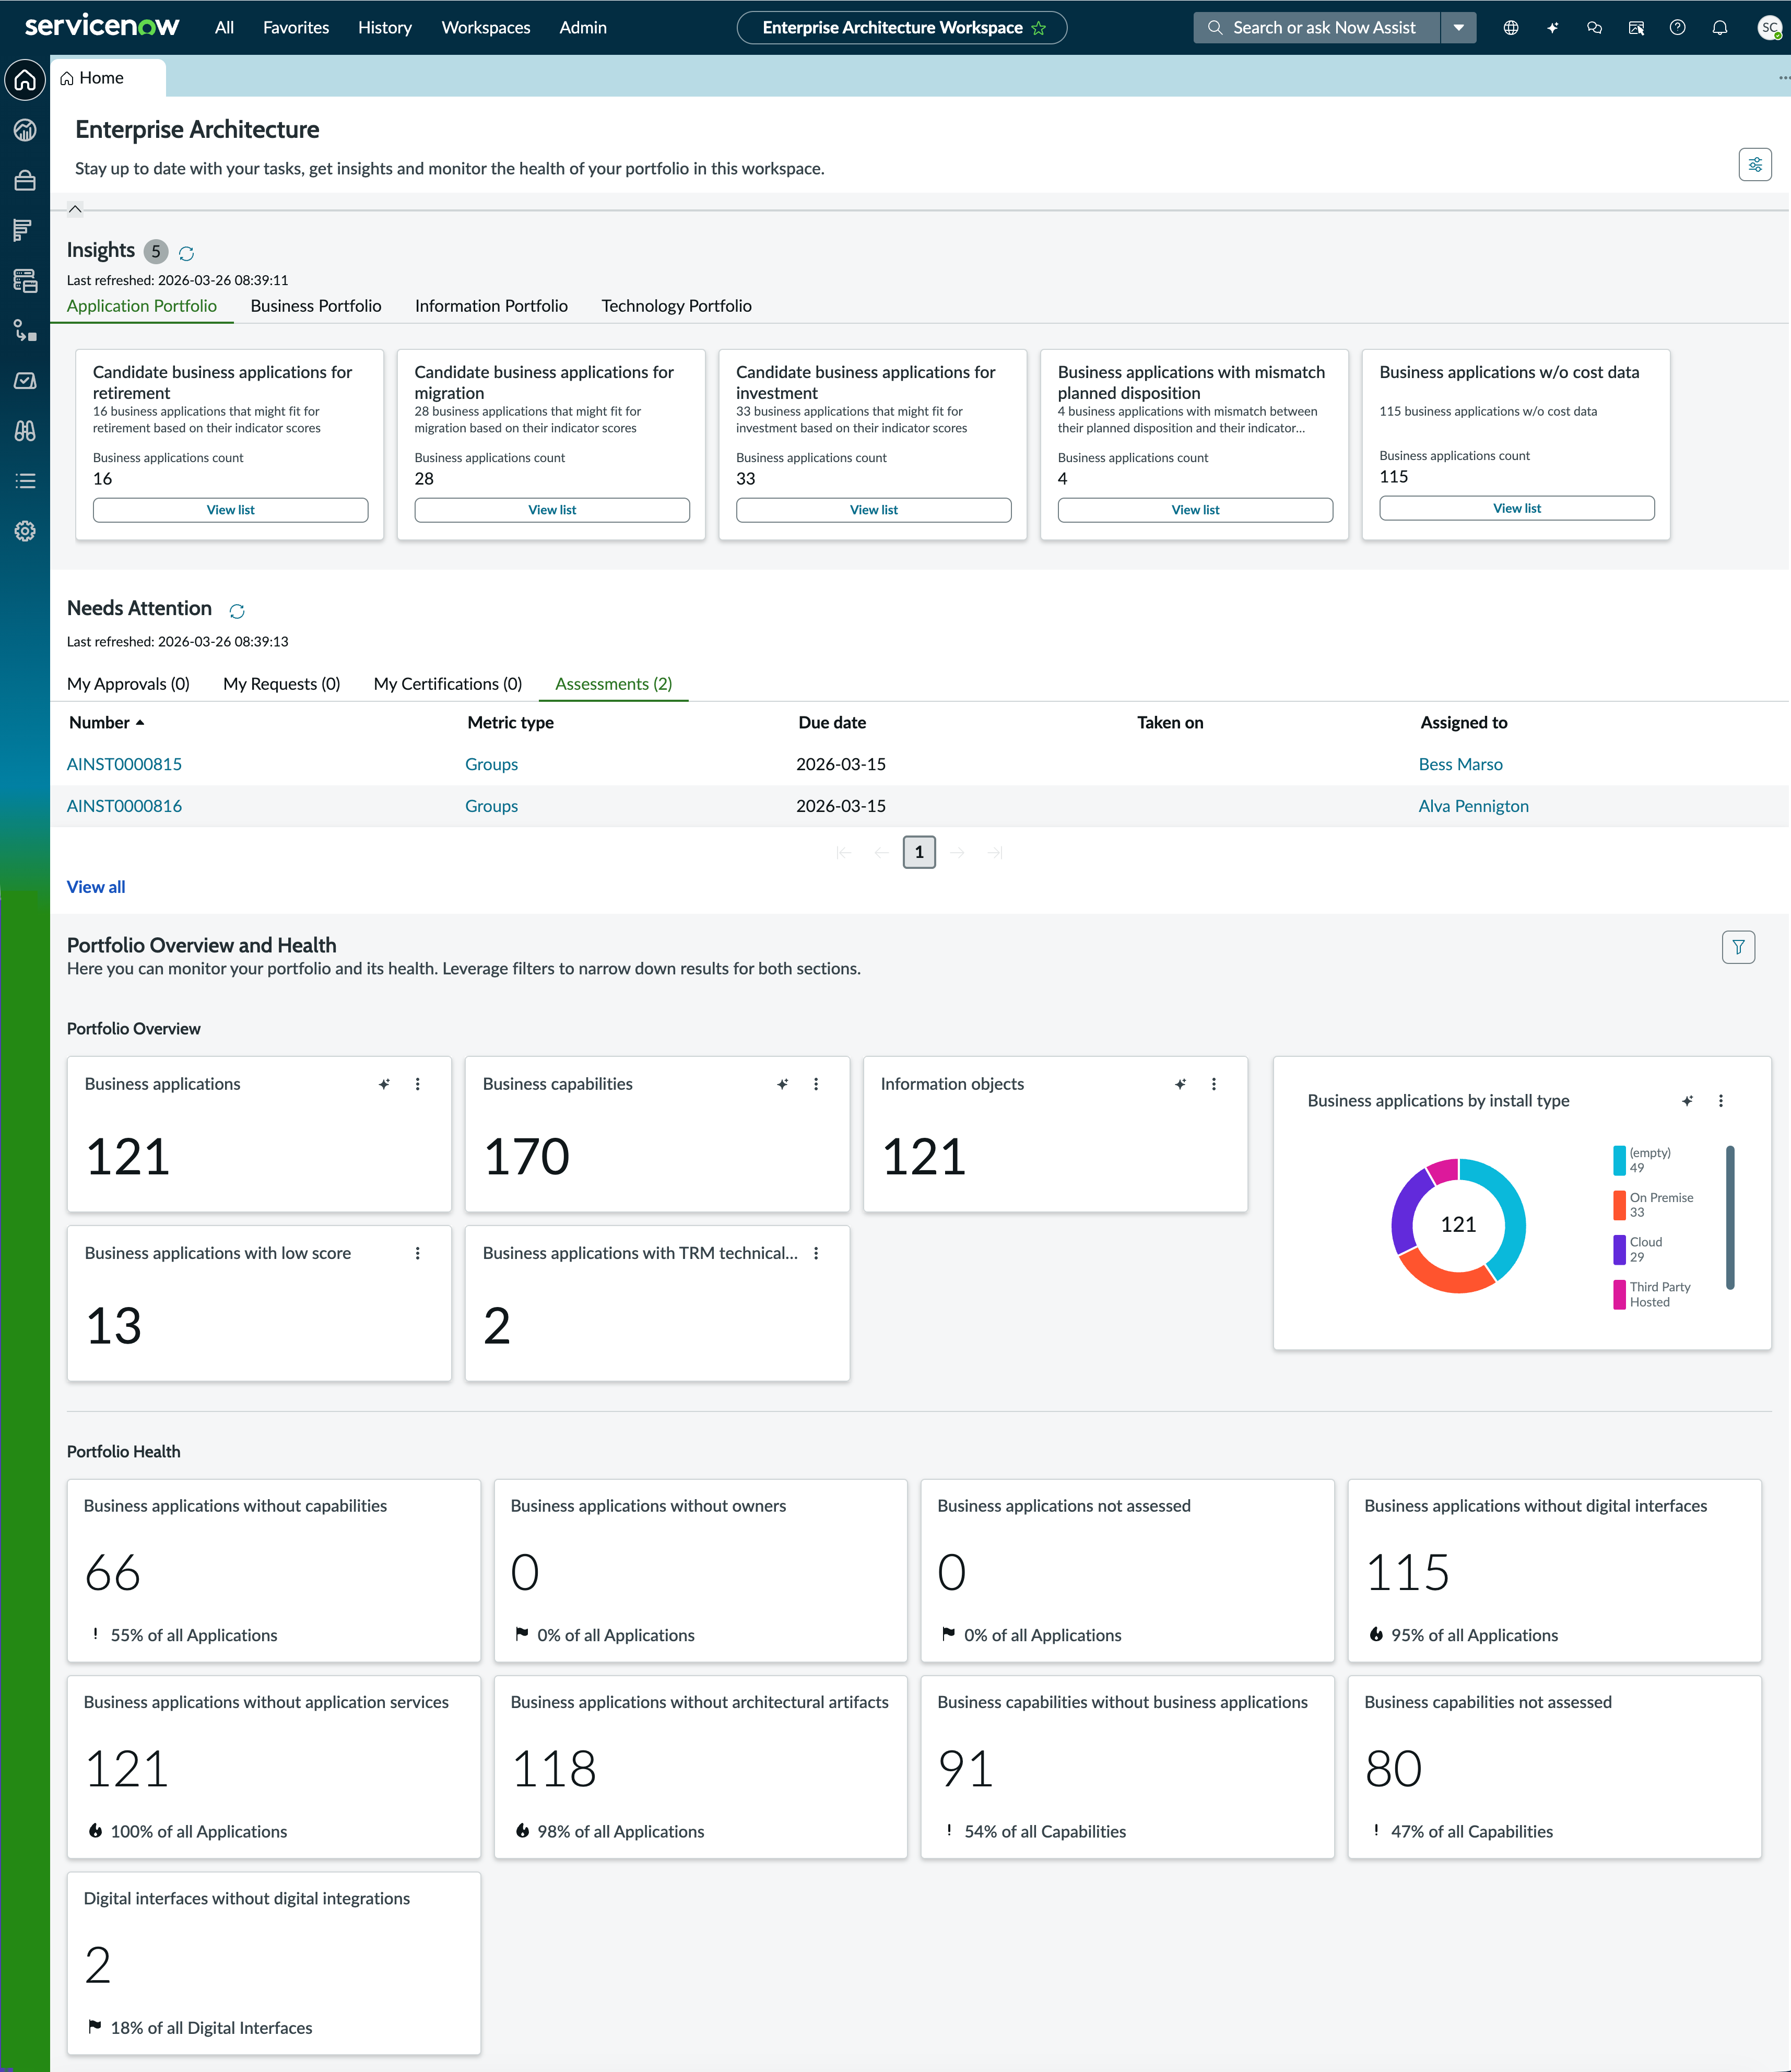This screenshot has width=1791, height=2072.
Task: Open workspace personalization settings icon
Action: click(x=1755, y=165)
